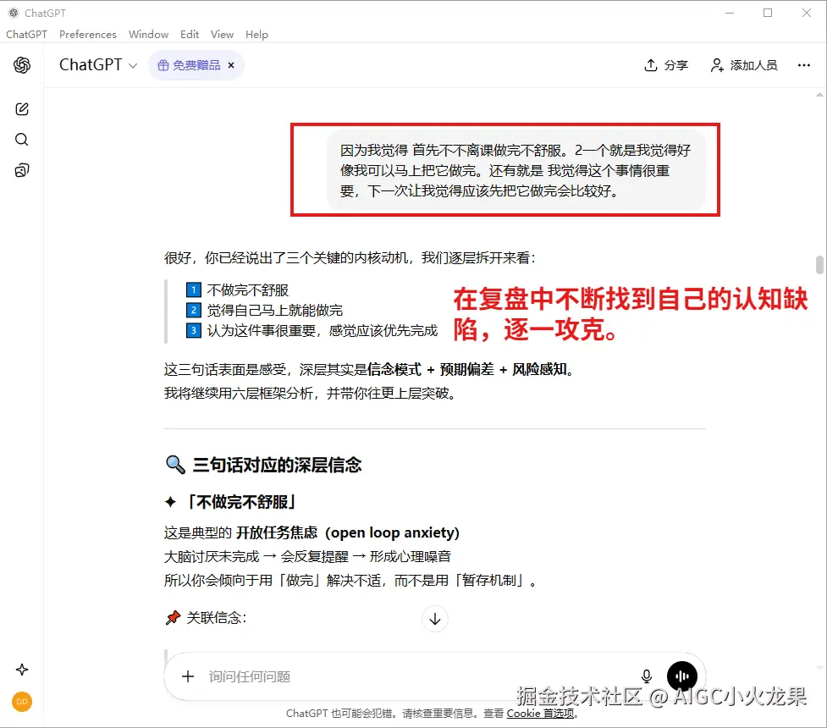Open the Edit menu
The width and height of the screenshot is (827, 728).
189,34
